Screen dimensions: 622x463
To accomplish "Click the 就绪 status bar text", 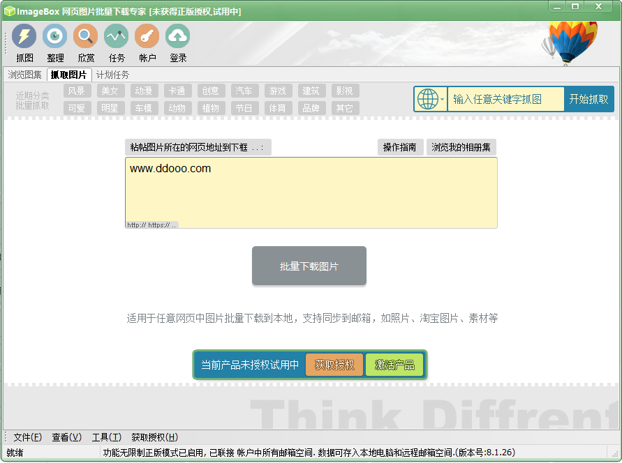I will pyautogui.click(x=15, y=453).
